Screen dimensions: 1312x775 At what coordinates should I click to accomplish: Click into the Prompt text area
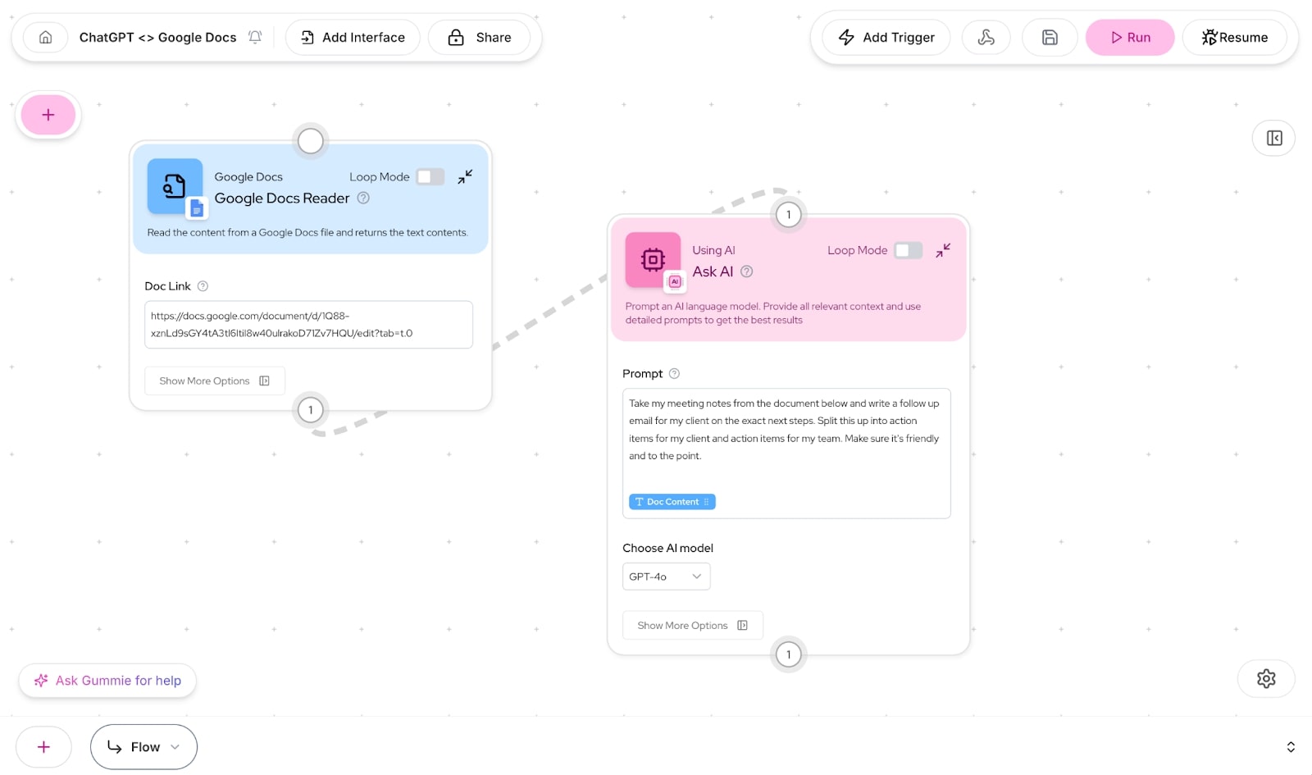786,453
